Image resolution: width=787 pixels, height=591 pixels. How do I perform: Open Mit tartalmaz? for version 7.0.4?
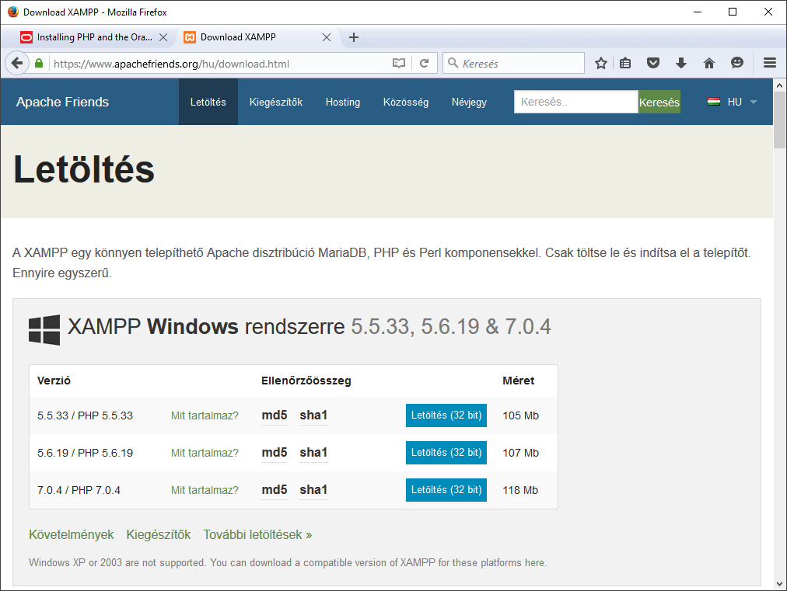pyautogui.click(x=205, y=490)
